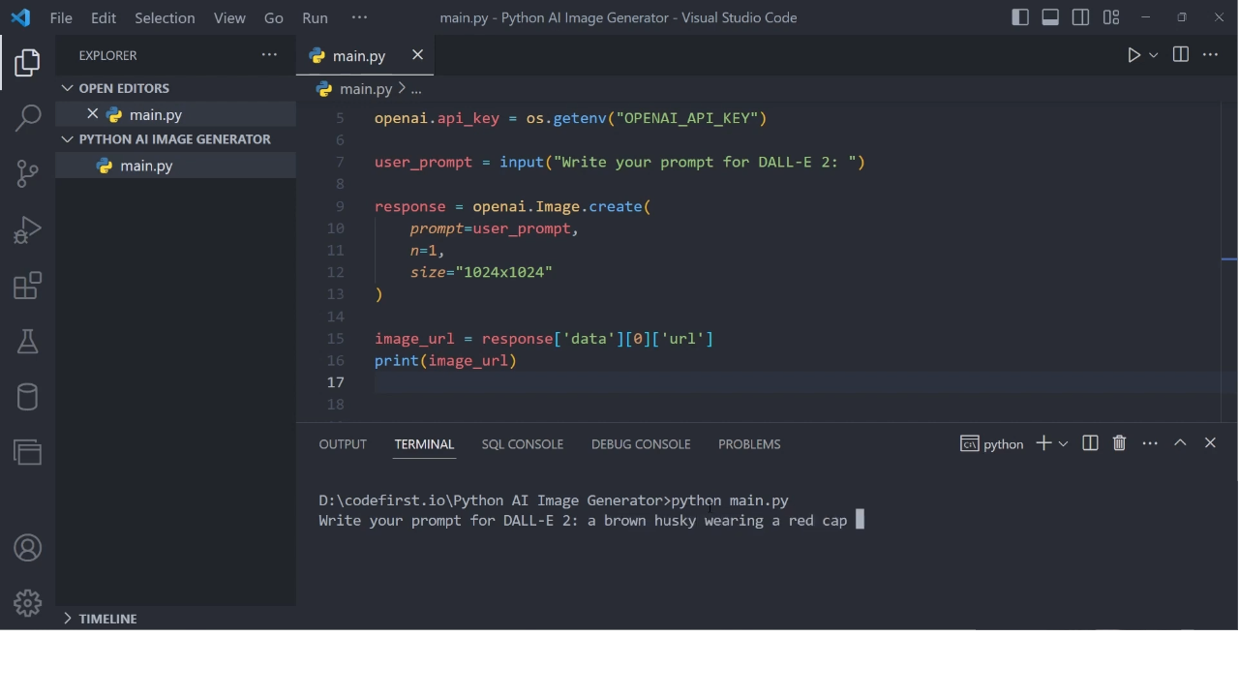The height and width of the screenshot is (697, 1239).
Task: Open the Accounts icon
Action: [x=27, y=548]
